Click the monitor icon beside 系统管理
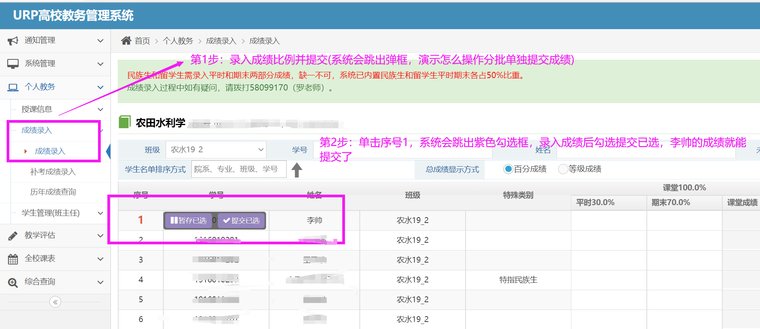The width and height of the screenshot is (760, 329). pos(13,64)
